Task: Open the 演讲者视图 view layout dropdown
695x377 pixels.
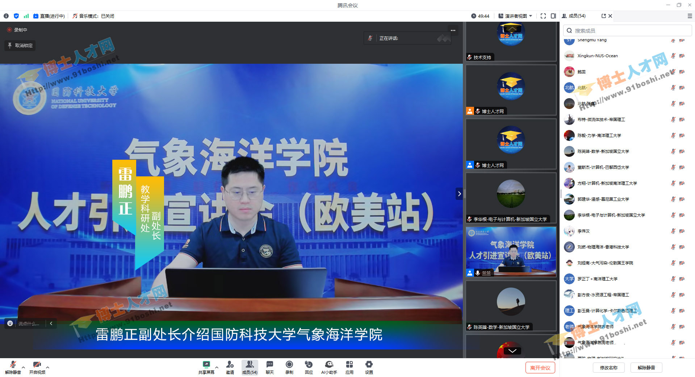Action: coord(515,16)
